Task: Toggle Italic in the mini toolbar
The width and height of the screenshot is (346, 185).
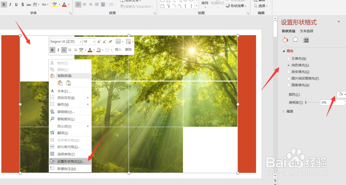Action: click(58, 50)
